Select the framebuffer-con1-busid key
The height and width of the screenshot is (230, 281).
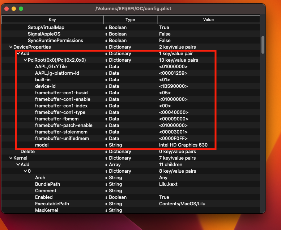click(x=61, y=93)
